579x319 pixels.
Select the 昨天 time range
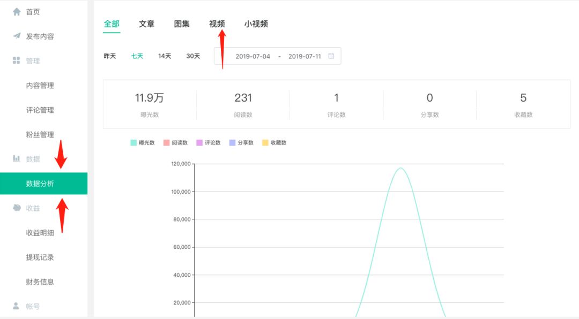[x=110, y=56]
